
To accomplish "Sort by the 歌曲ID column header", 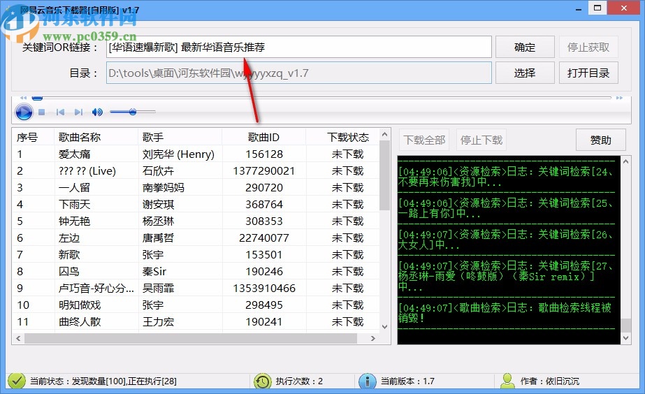I will (x=264, y=137).
